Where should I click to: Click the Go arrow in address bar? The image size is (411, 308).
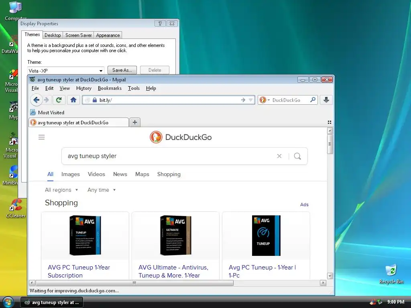(243, 100)
